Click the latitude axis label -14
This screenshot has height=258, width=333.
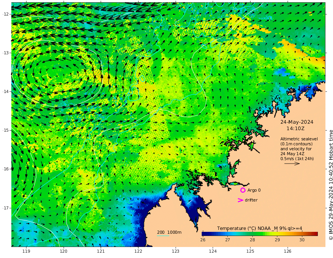click(x=6, y=91)
